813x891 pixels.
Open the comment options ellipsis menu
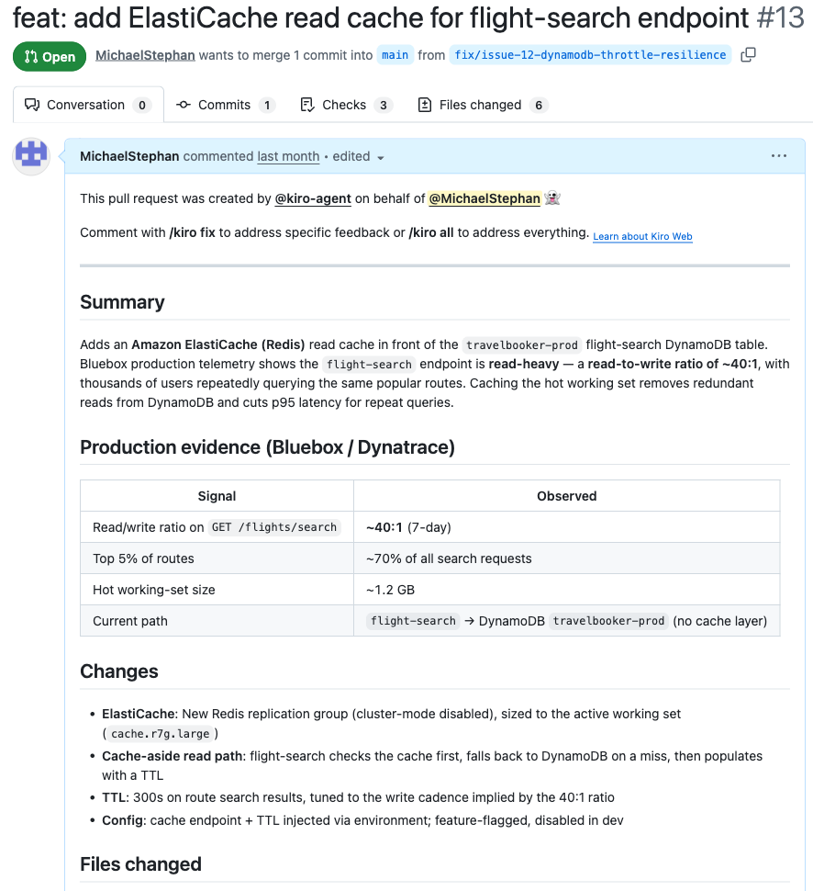coord(778,156)
